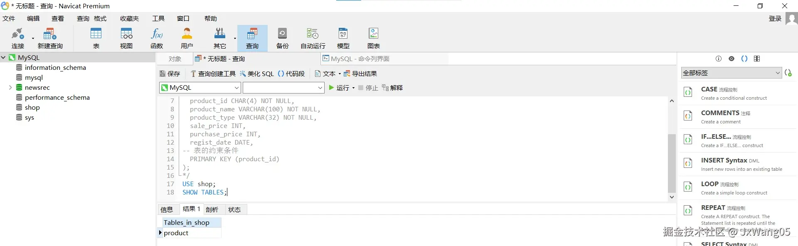
Task: Click 登录 to sign in
Action: point(775,19)
